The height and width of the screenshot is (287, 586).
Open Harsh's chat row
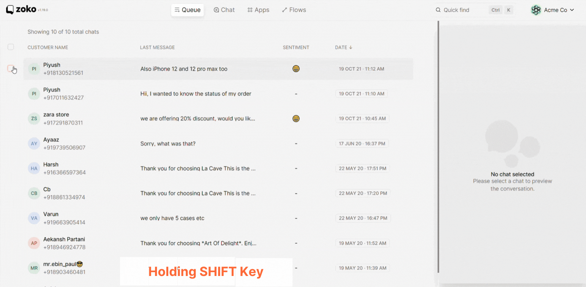point(197,168)
